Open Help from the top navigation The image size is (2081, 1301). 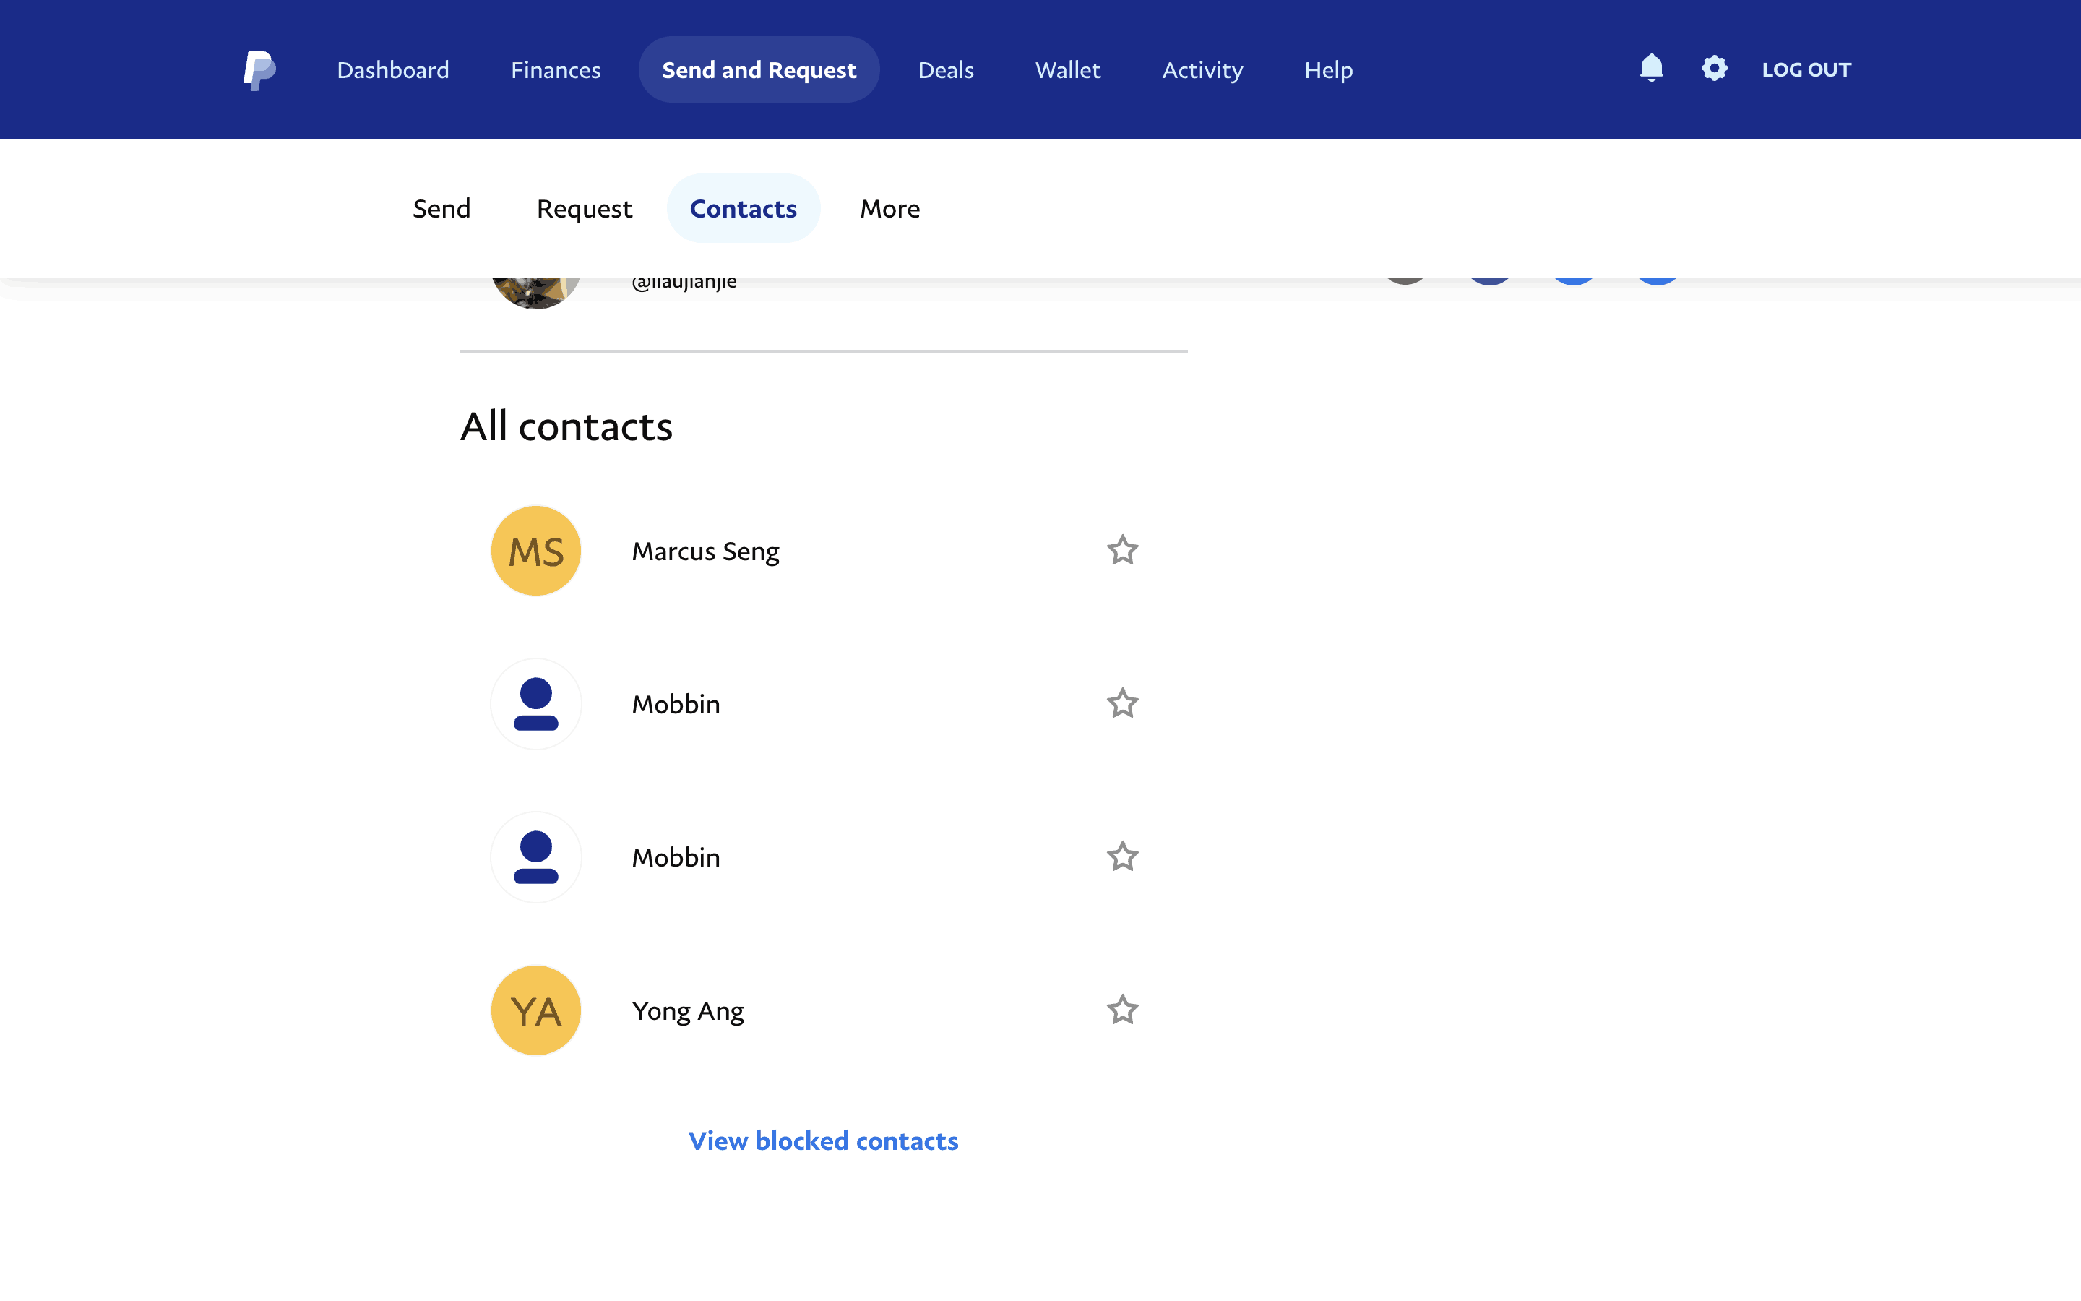1329,69
